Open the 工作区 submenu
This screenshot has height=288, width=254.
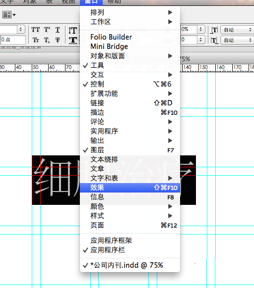tap(130, 22)
